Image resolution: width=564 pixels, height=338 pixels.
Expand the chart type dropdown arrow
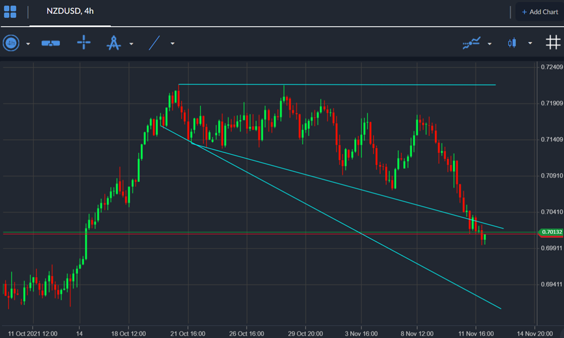click(530, 43)
